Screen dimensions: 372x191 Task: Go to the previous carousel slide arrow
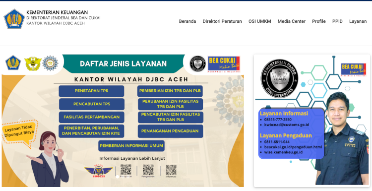[x=20, y=121]
